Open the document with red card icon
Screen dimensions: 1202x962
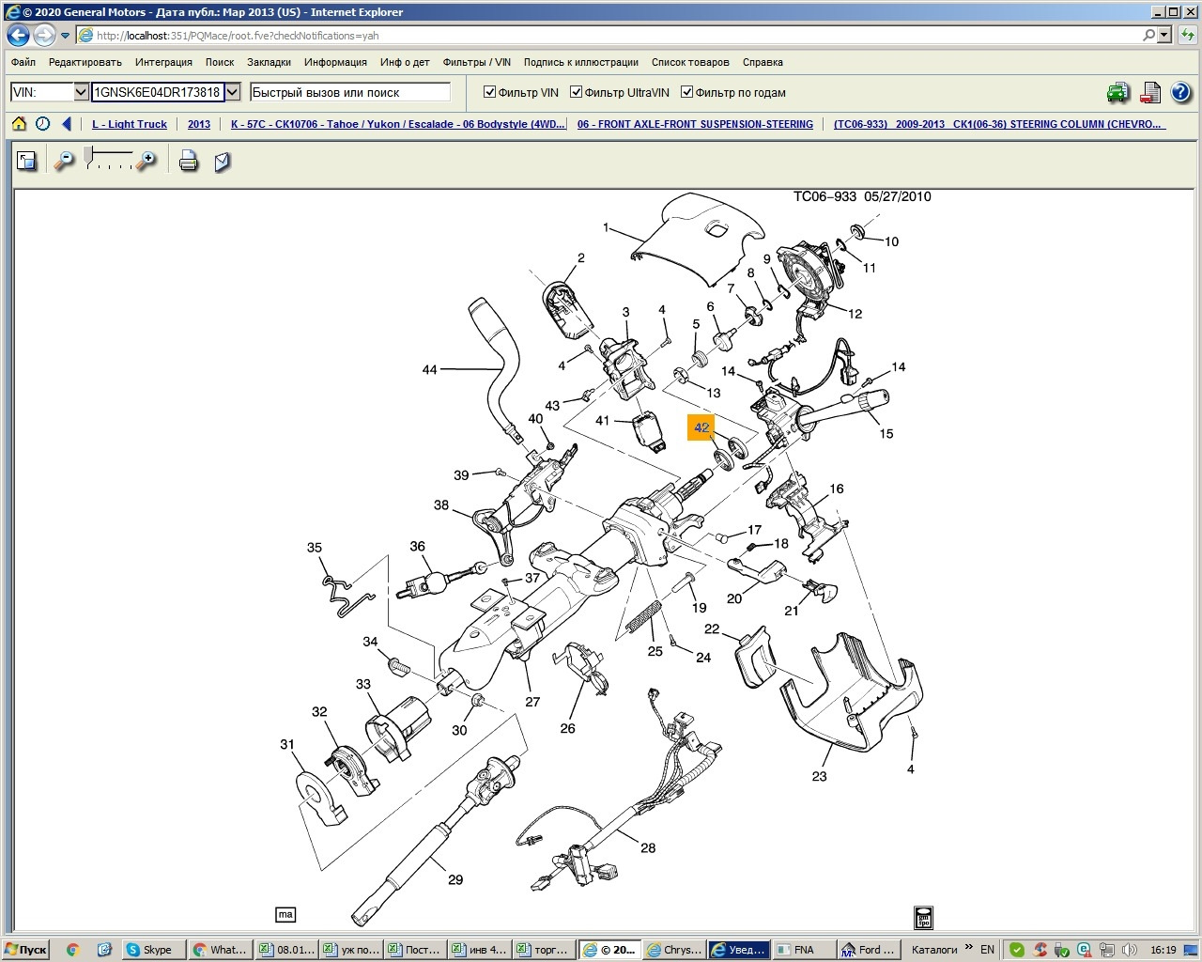[1150, 92]
